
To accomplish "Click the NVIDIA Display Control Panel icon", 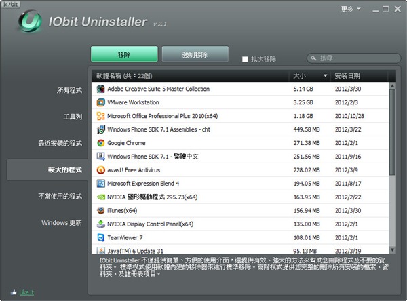I will pyautogui.click(x=100, y=224).
